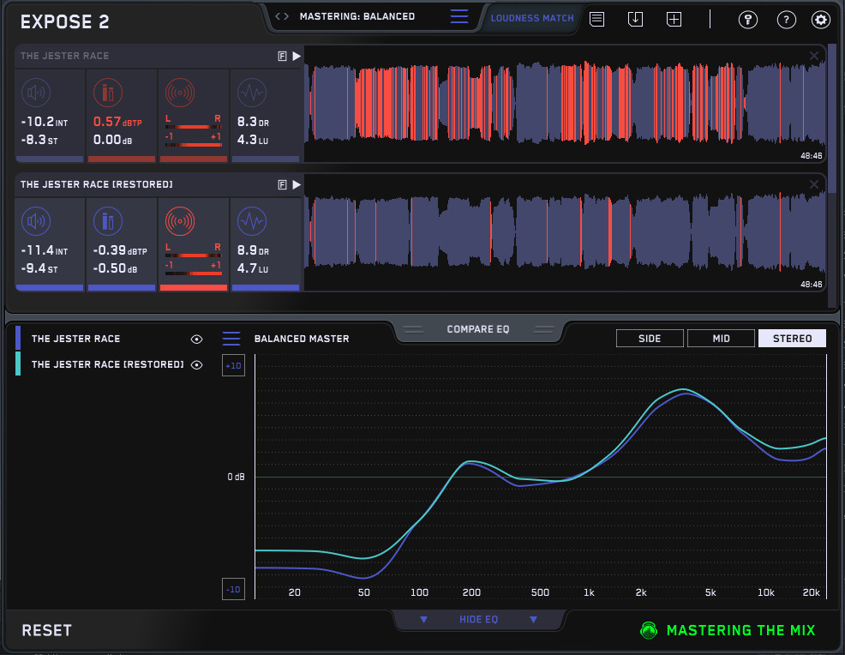Click the dynamic range waveform icon for Jester Race [Restored]

pyautogui.click(x=251, y=221)
